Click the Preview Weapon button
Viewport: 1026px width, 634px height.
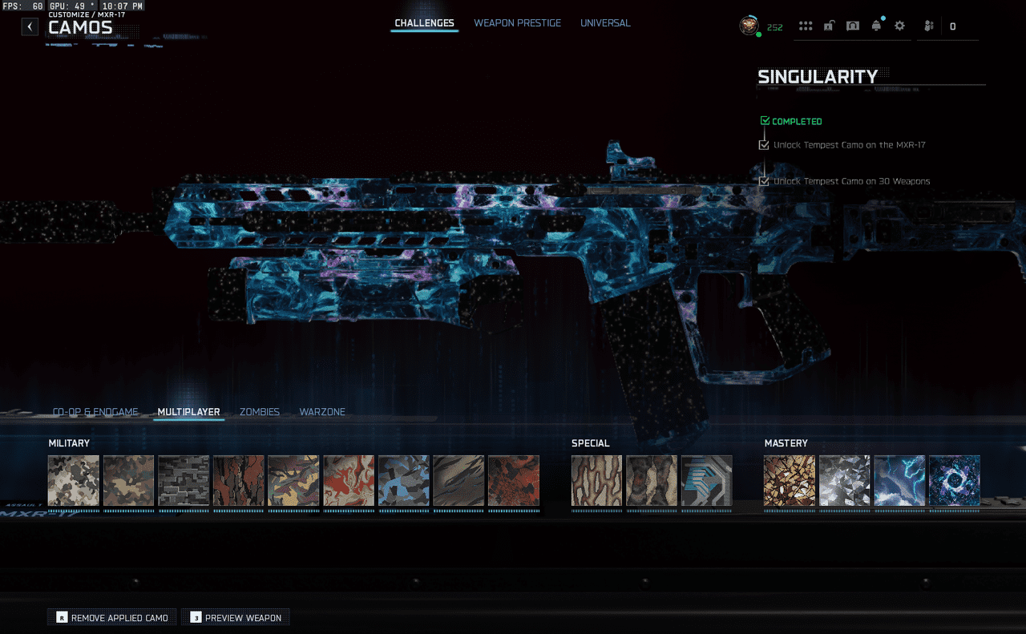(x=236, y=617)
